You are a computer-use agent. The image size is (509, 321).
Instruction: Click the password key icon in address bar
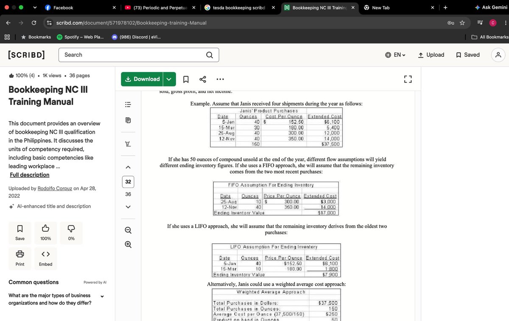[451, 22]
